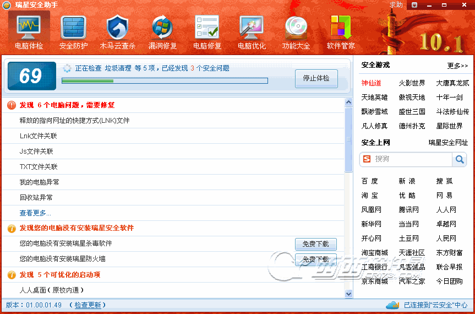475x314 pixels.
Task: Click the Rising lion logo in the title bar
Action: [x=7, y=5]
